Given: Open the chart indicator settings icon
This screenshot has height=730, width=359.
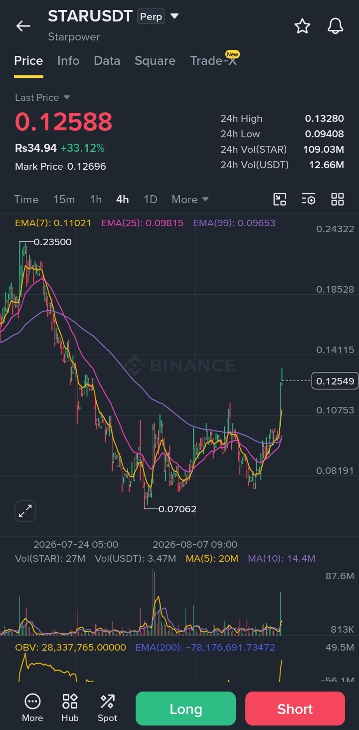Looking at the screenshot, I should click(309, 200).
